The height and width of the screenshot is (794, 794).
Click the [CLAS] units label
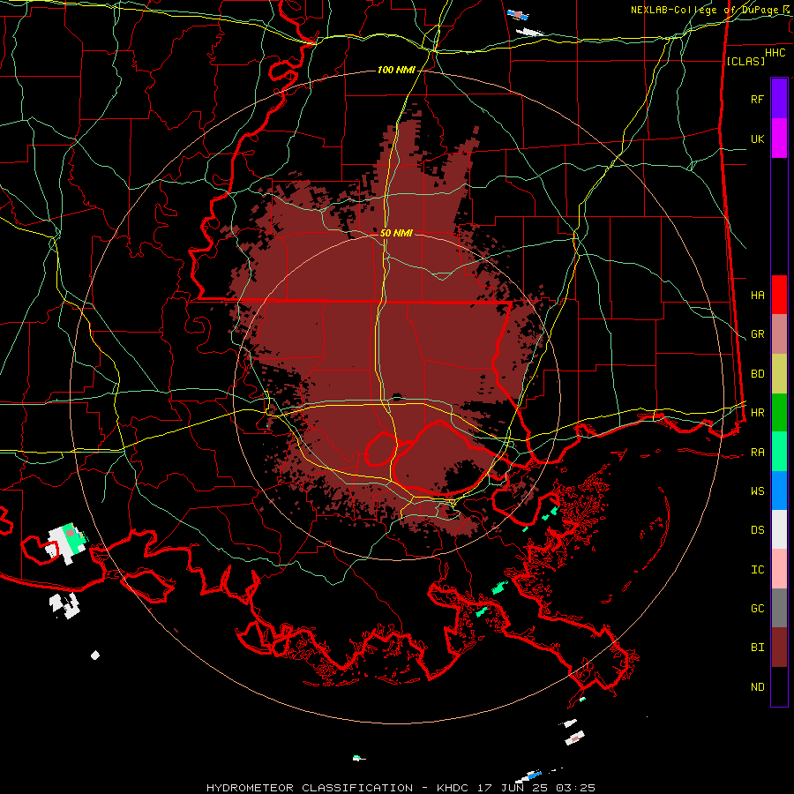745,61
